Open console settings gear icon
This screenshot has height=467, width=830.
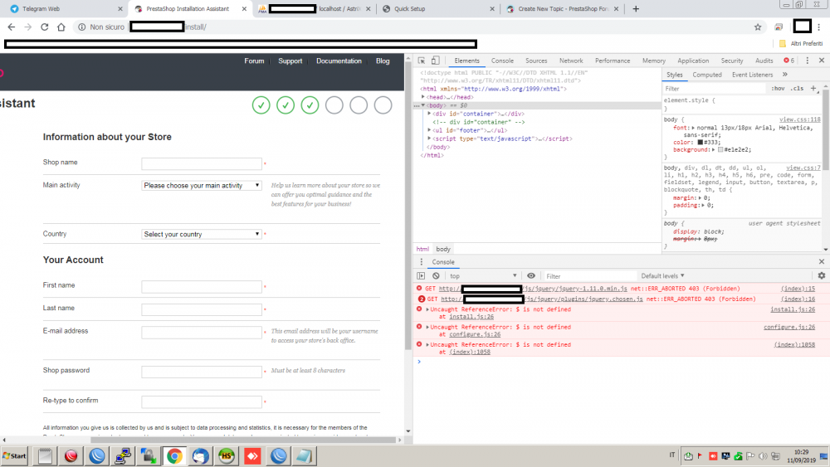coord(822,275)
